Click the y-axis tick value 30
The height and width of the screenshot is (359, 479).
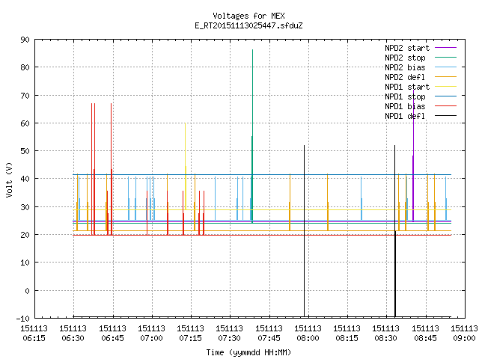tap(25, 207)
